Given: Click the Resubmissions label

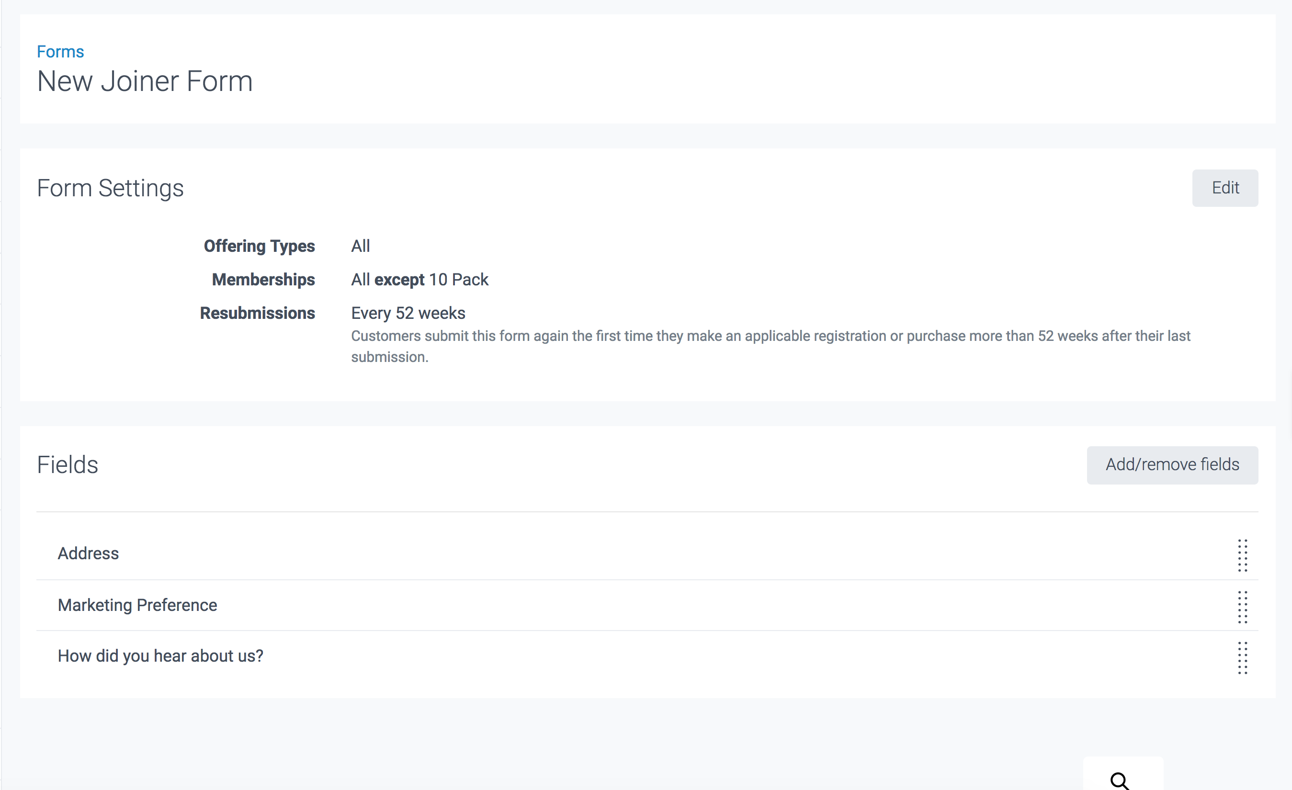Looking at the screenshot, I should pos(257,313).
